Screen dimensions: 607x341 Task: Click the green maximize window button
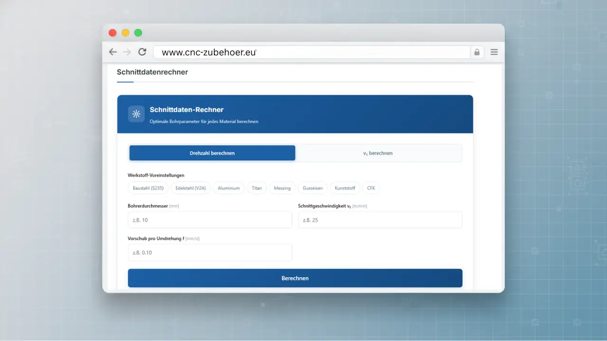pos(138,33)
